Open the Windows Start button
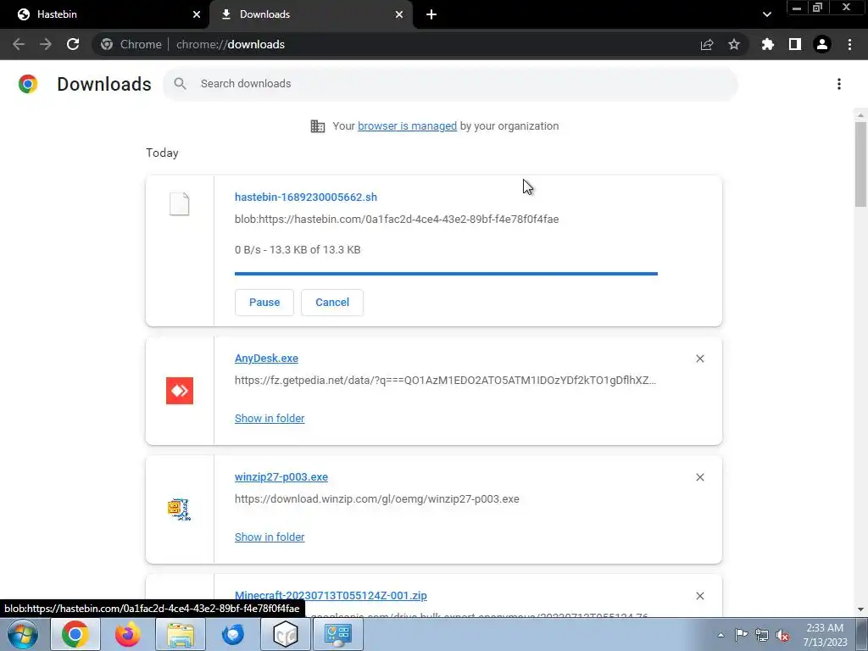868x651 pixels. click(23, 634)
